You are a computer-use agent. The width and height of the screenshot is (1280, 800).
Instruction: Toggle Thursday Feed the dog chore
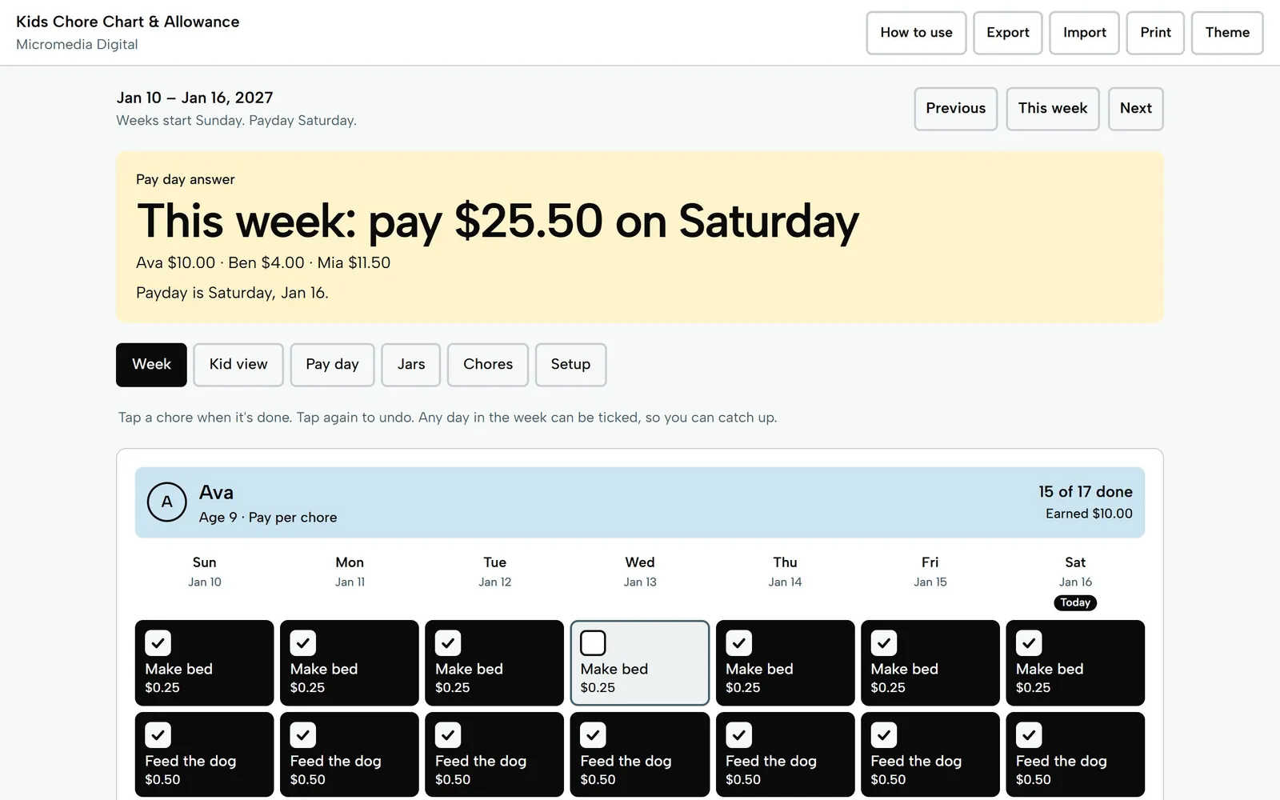pos(785,754)
